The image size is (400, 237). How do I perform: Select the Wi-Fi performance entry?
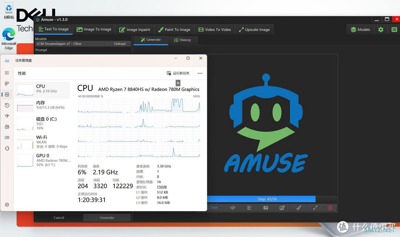[x=42, y=142]
